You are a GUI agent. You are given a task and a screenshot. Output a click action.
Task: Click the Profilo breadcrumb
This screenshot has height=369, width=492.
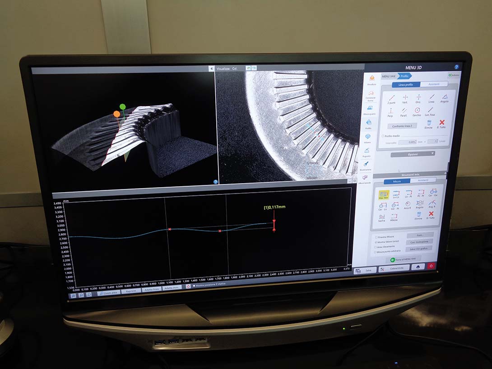pyautogui.click(x=405, y=76)
